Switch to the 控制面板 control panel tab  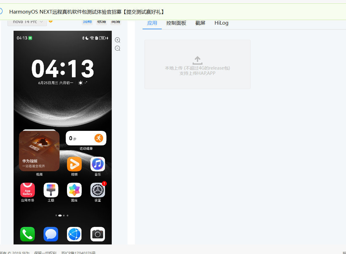pyautogui.click(x=176, y=23)
